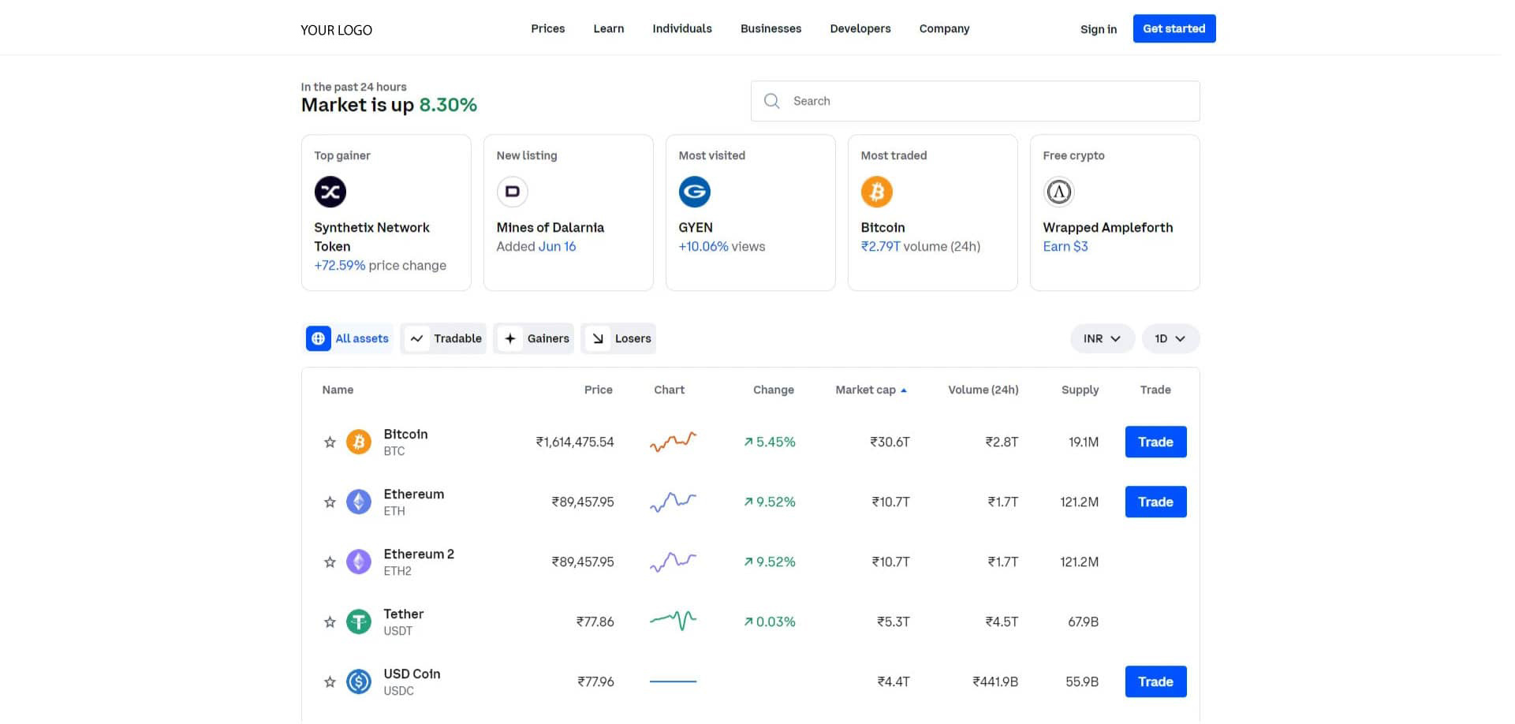Click the Sign in link

[1098, 29]
